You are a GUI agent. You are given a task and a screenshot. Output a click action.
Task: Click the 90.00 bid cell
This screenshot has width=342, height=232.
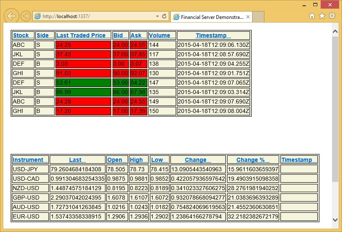tap(121, 73)
